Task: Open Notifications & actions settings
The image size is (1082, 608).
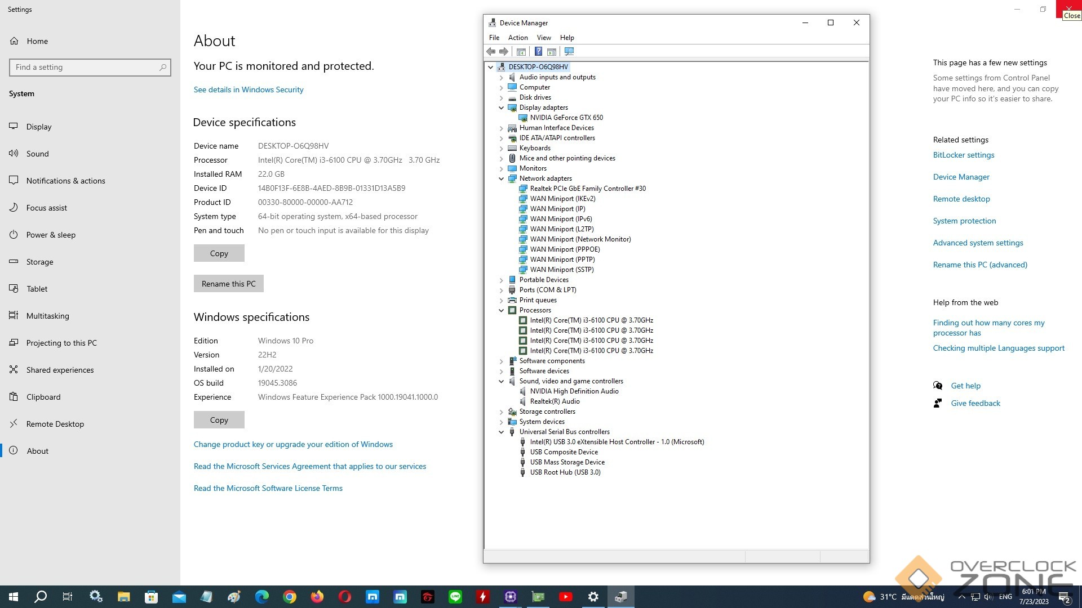Action: click(65, 181)
